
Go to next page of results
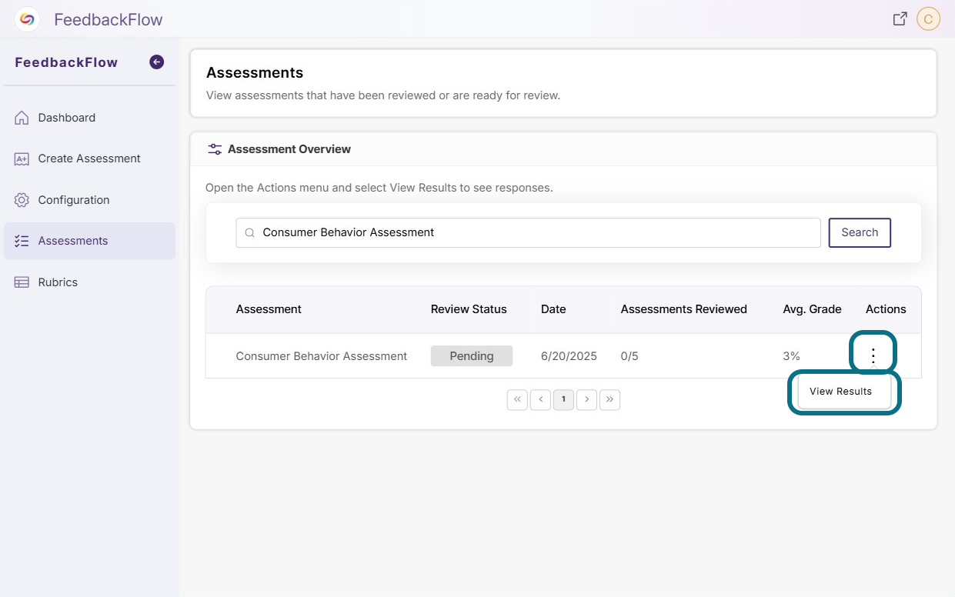(x=586, y=399)
